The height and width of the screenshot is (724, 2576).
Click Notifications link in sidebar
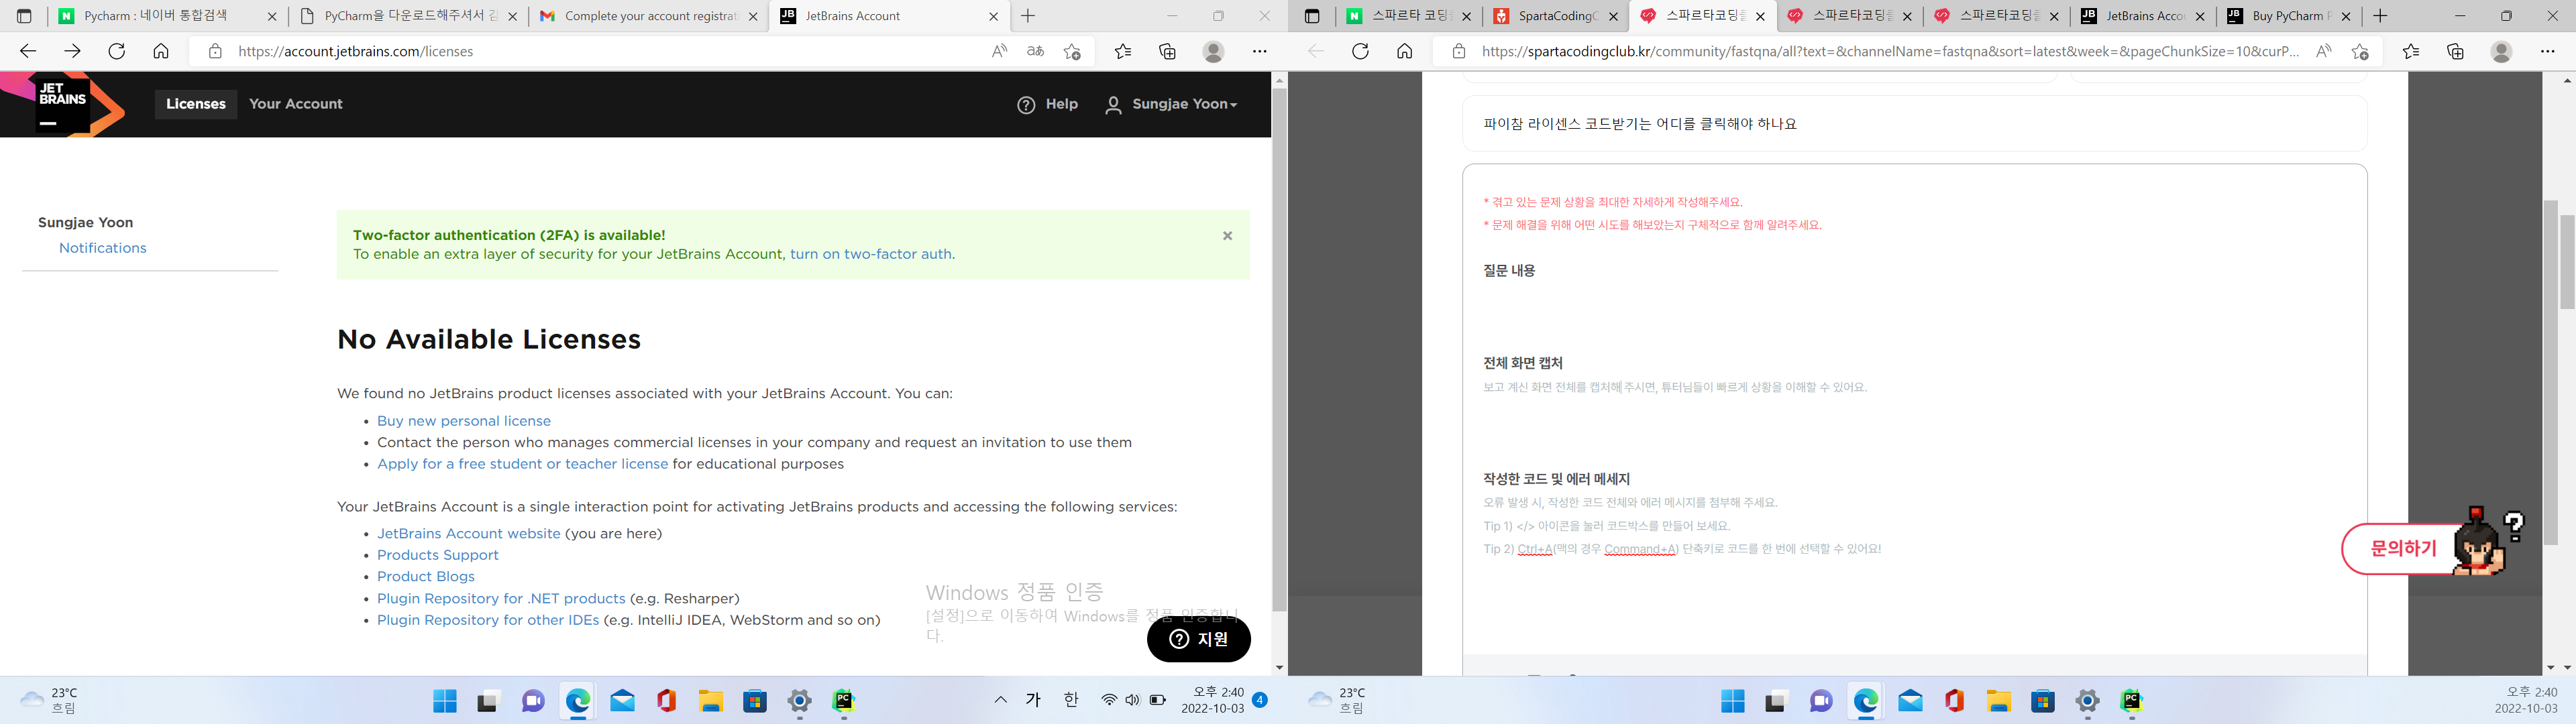tap(103, 248)
